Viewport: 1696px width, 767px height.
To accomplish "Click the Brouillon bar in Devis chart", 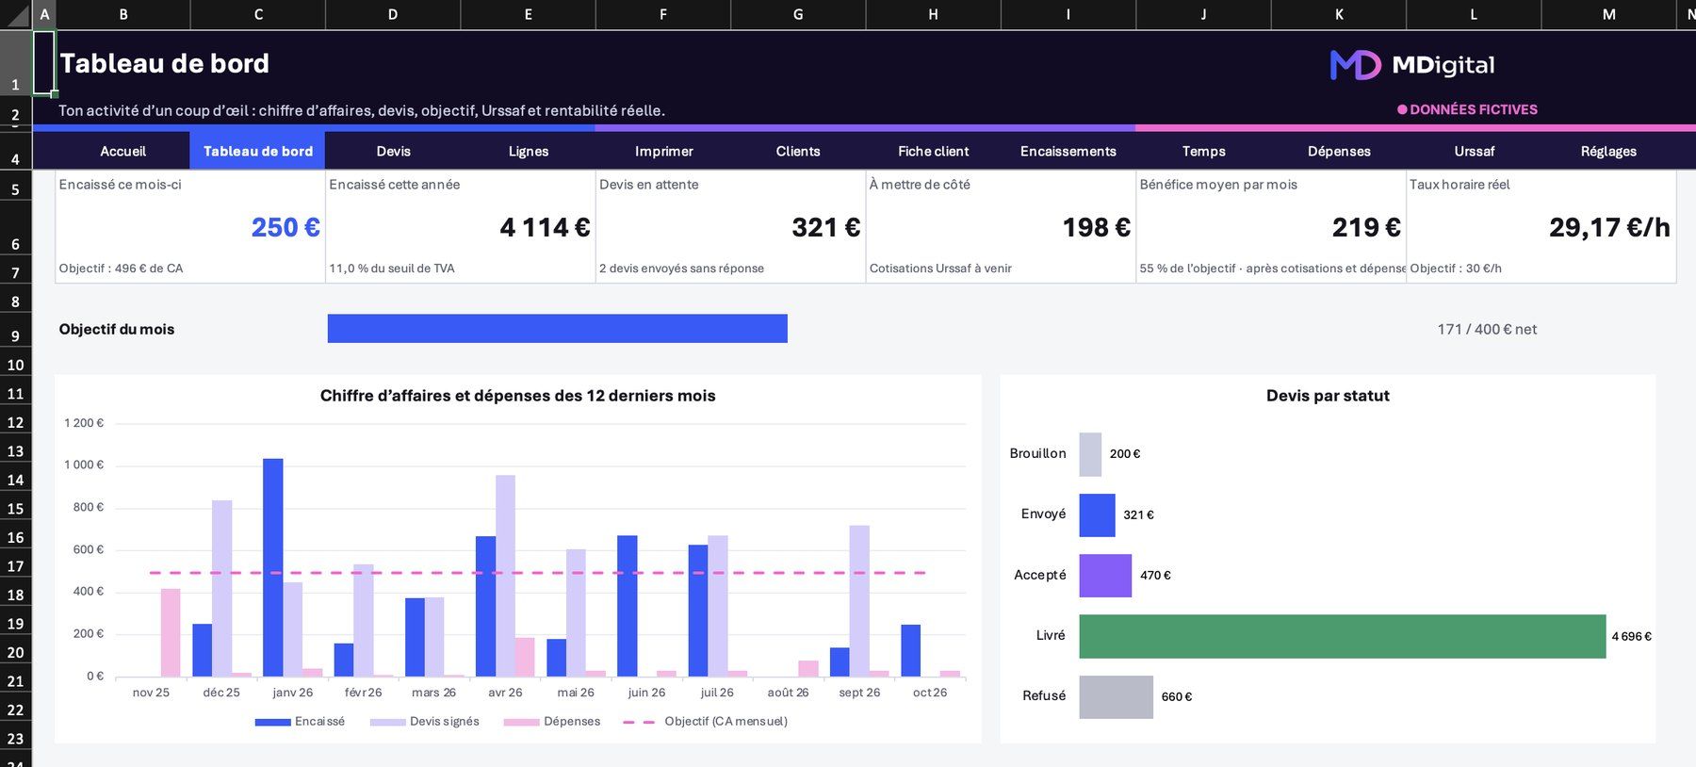I will [x=1090, y=454].
